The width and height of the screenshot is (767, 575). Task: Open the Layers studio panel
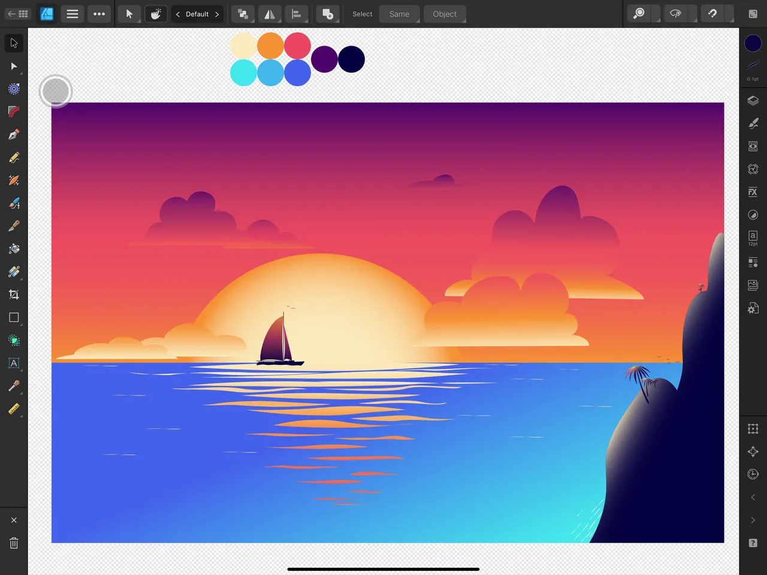(x=753, y=101)
